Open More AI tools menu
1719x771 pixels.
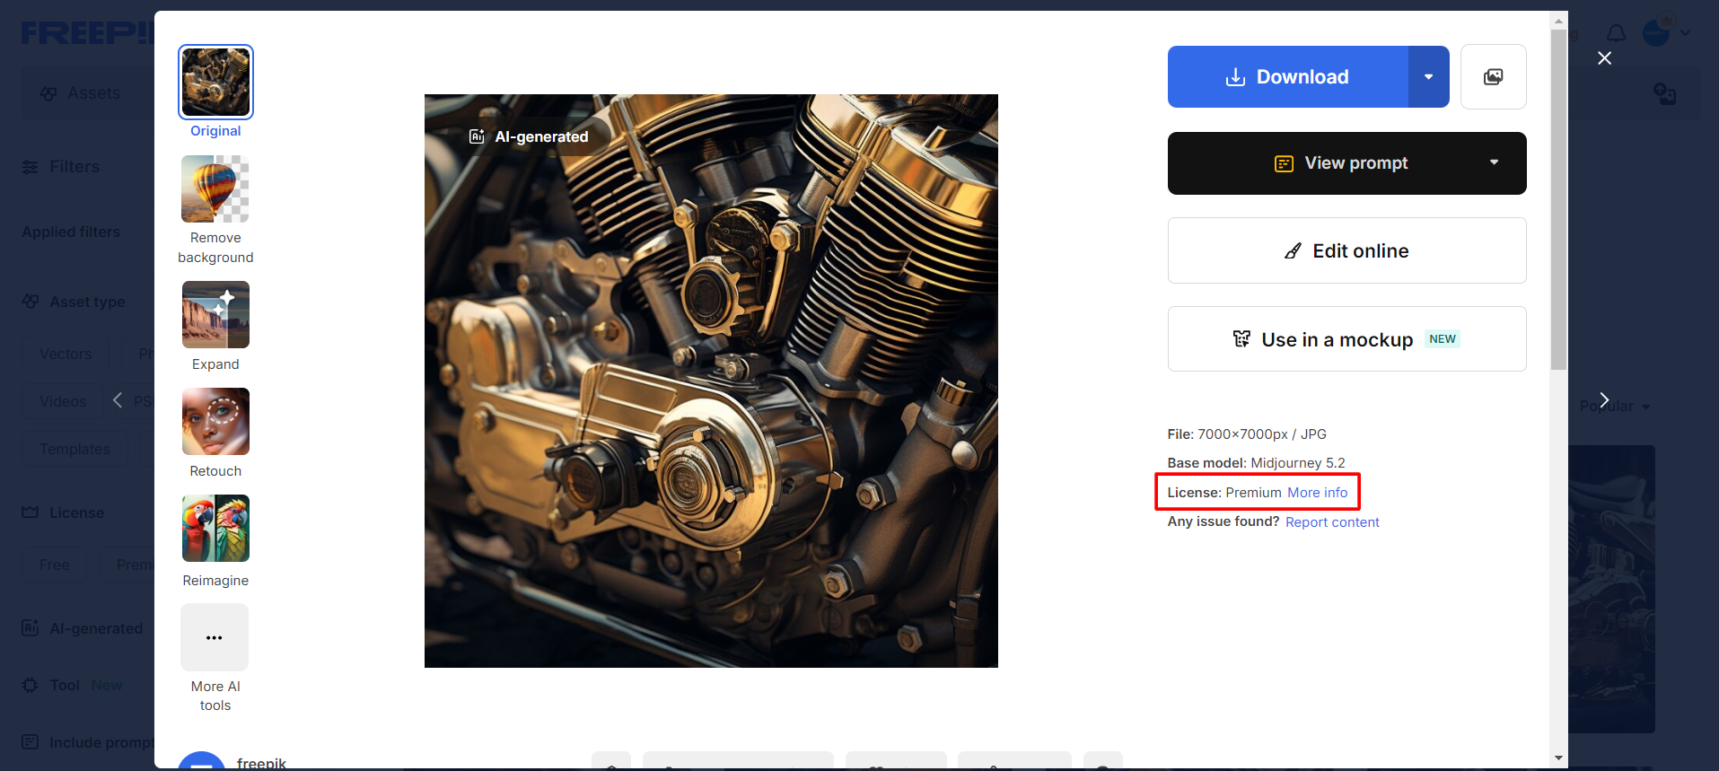pyautogui.click(x=215, y=637)
